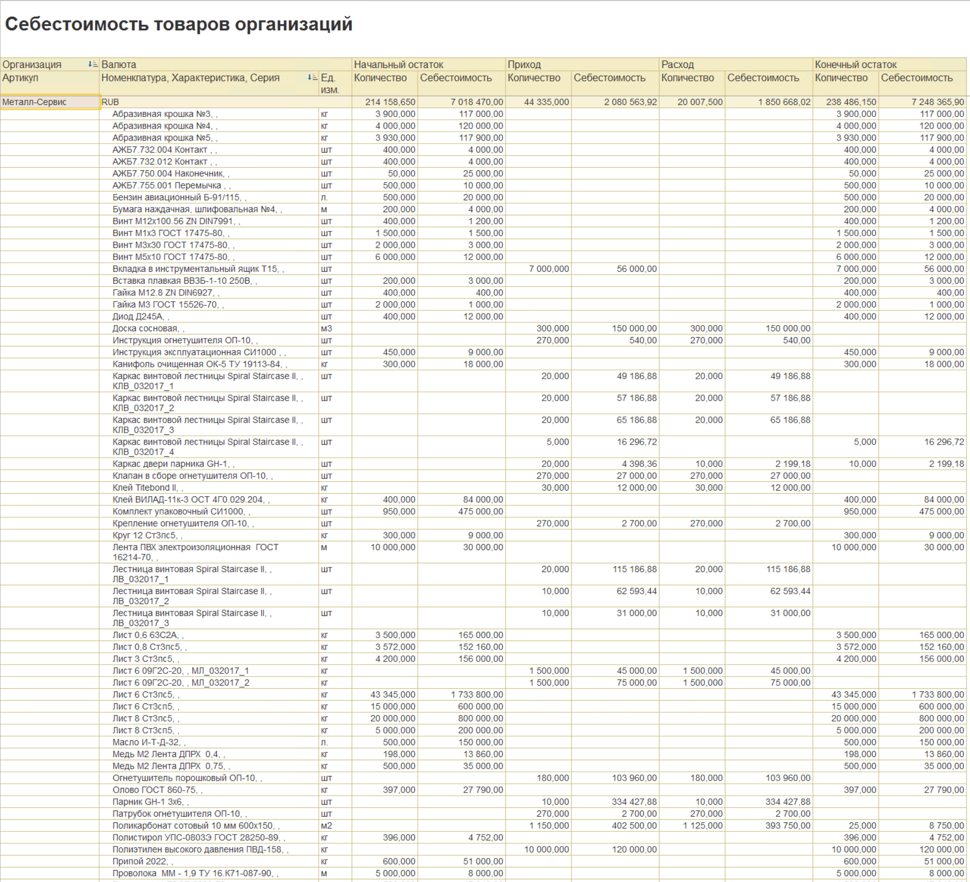Select the Артикул column header
Screen dimensions: 970x882
[x=21, y=78]
